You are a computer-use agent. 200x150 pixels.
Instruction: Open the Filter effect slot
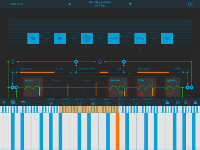coord(146,87)
